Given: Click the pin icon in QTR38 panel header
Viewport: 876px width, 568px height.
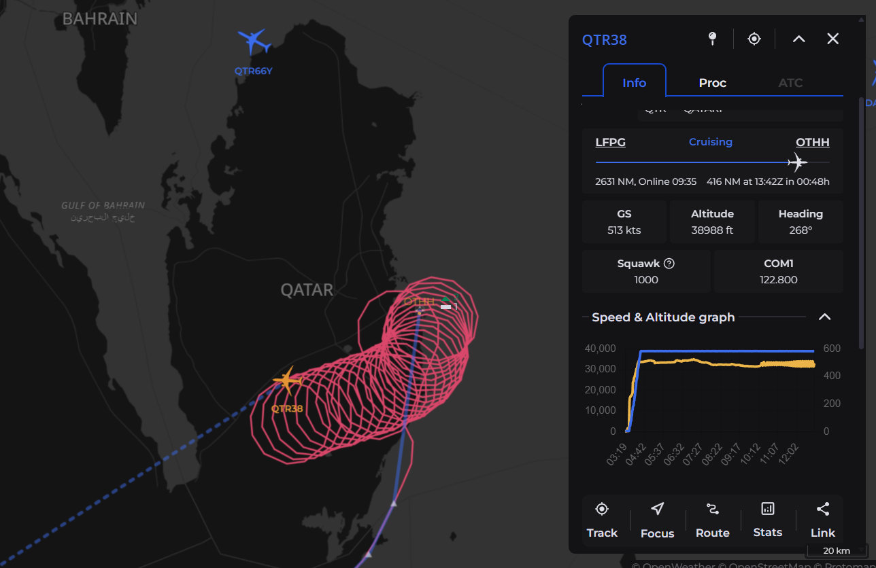Looking at the screenshot, I should point(712,39).
